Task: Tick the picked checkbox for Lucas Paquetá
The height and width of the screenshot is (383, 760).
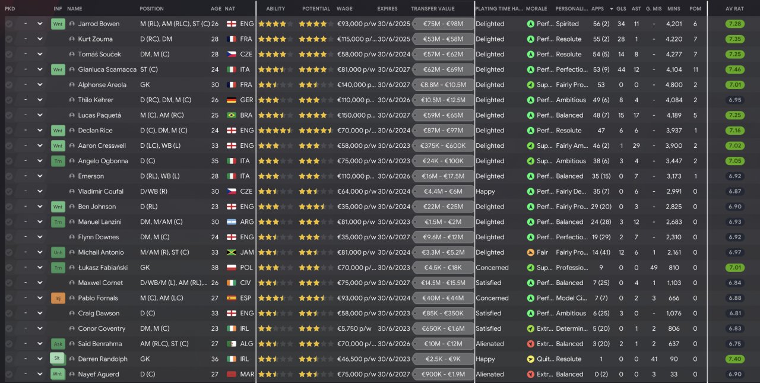Action: [x=9, y=115]
